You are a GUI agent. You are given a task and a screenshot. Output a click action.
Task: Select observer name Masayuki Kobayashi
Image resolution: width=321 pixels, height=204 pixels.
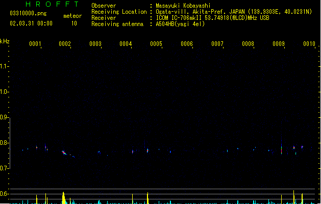(183, 6)
